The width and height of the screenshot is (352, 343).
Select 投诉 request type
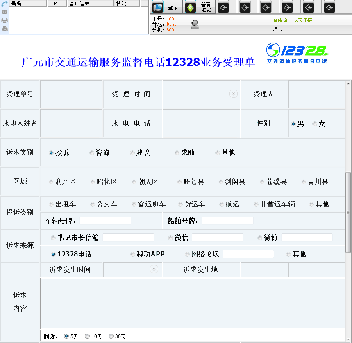[51, 153]
